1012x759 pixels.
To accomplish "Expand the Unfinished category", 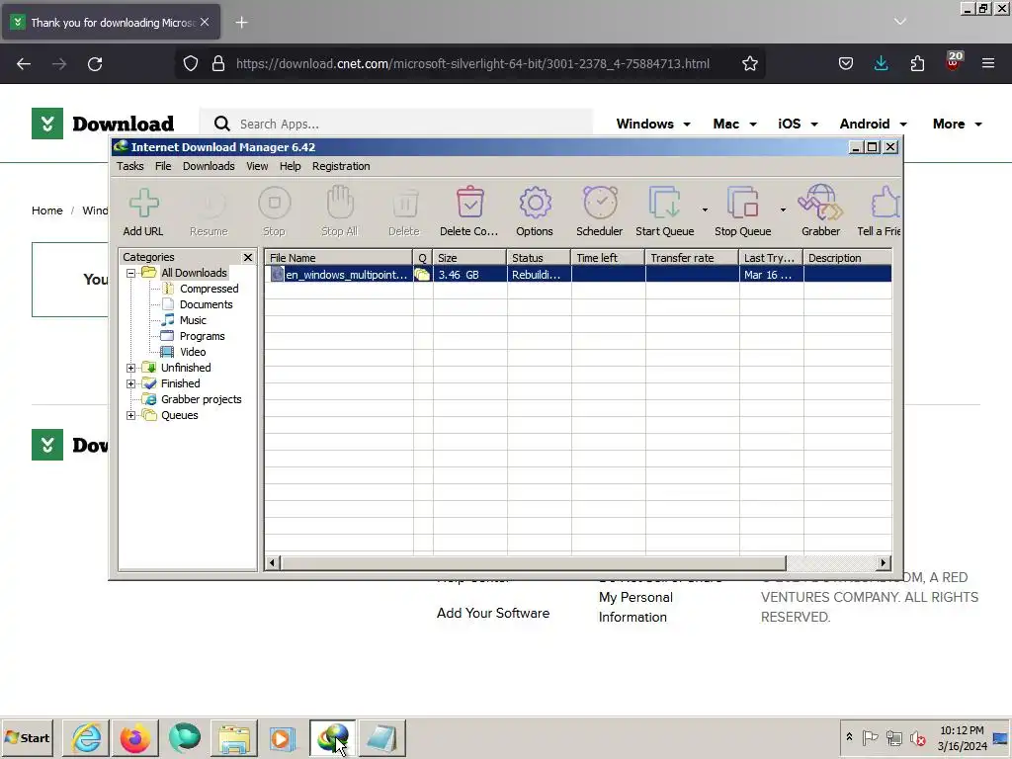I will pos(131,368).
